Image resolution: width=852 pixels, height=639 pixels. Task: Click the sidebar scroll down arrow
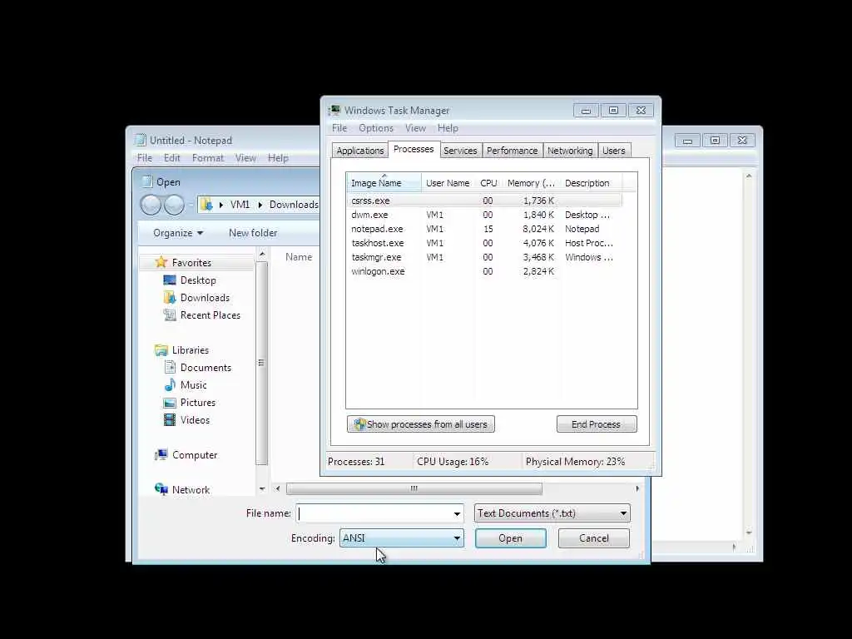click(x=262, y=489)
